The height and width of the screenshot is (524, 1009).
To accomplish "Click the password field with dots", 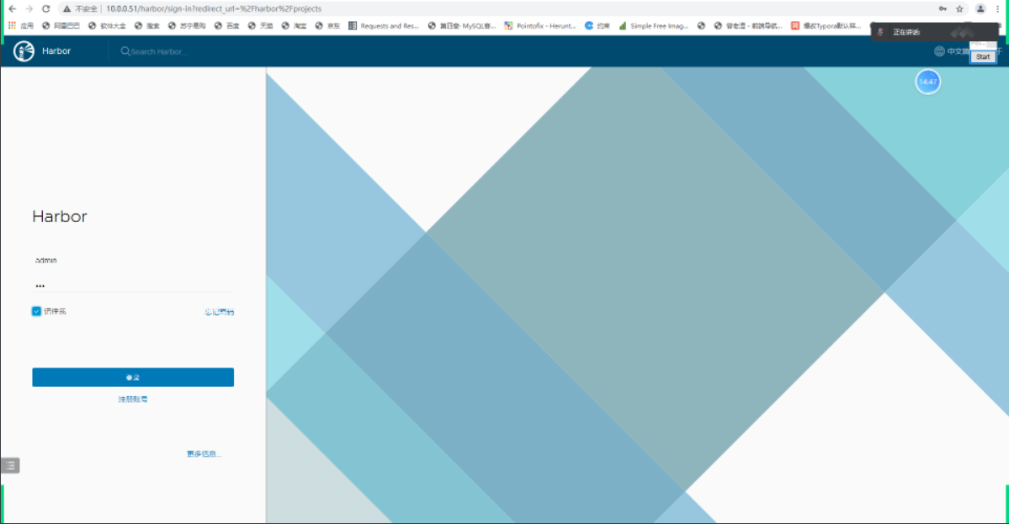I will click(133, 285).
